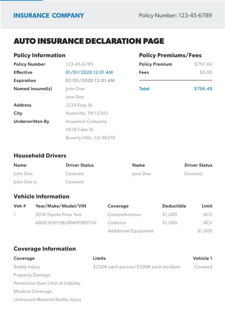Select the Policy Number in the header

tap(175, 15)
